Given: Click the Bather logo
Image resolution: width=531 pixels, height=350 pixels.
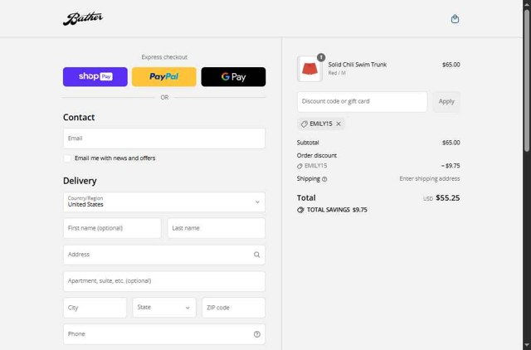Looking at the screenshot, I should pyautogui.click(x=83, y=18).
